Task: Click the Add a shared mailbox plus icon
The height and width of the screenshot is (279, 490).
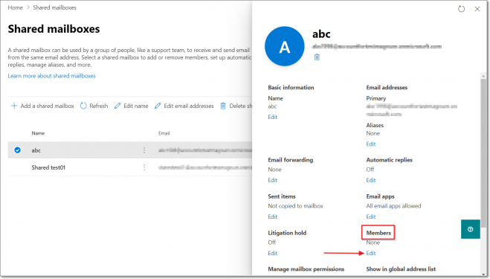Action: 14,106
